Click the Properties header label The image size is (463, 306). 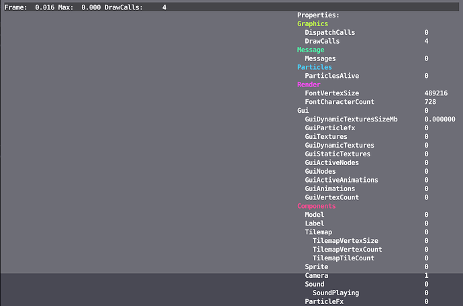click(x=318, y=15)
